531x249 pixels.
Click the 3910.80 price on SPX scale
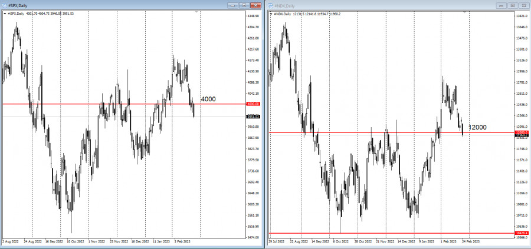(x=253, y=127)
